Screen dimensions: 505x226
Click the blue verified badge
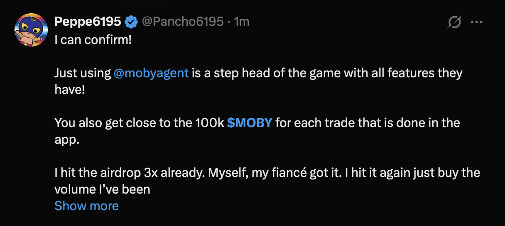132,22
